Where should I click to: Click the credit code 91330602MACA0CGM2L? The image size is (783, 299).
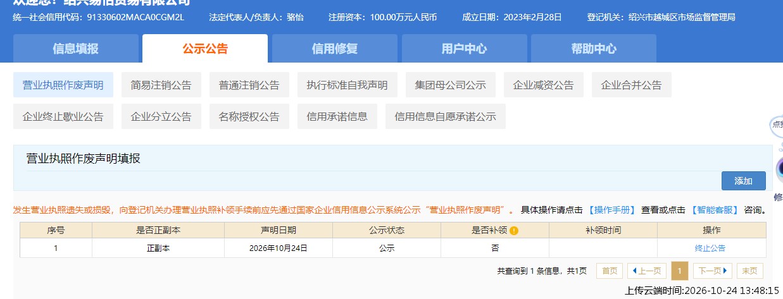click(135, 17)
